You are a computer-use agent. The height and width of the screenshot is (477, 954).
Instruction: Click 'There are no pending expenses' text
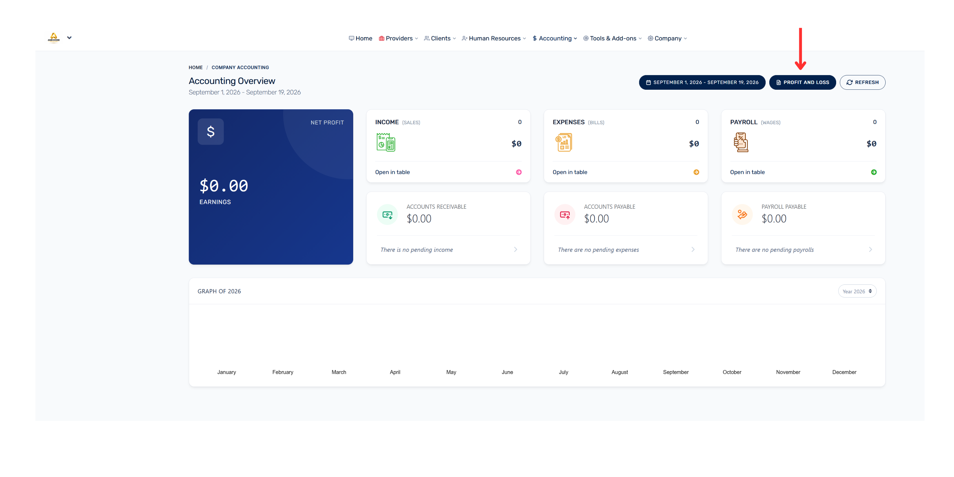coord(598,250)
